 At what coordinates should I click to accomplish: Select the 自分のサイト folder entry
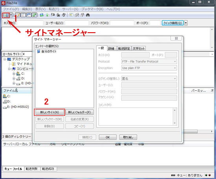(x=47, y=51)
